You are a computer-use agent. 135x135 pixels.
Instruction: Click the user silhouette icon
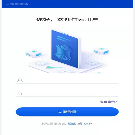click(20, 80)
